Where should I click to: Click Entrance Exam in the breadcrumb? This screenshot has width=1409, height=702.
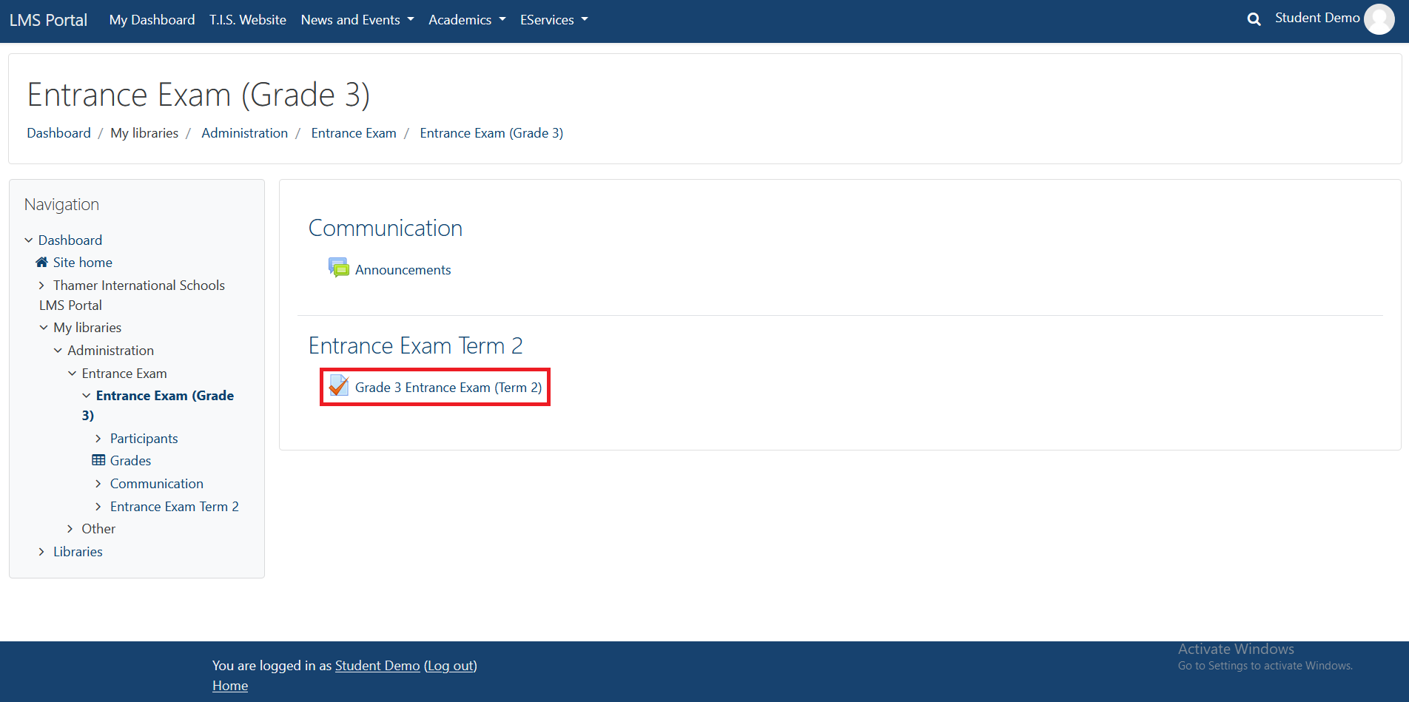pos(354,133)
